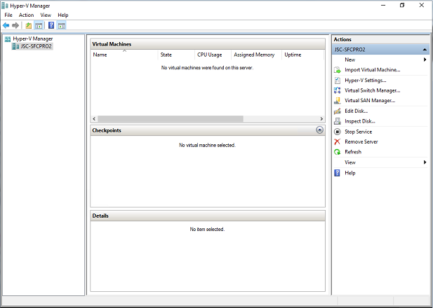Click the Virtual Switch Manager icon
The width and height of the screenshot is (433, 308).
pyautogui.click(x=337, y=90)
